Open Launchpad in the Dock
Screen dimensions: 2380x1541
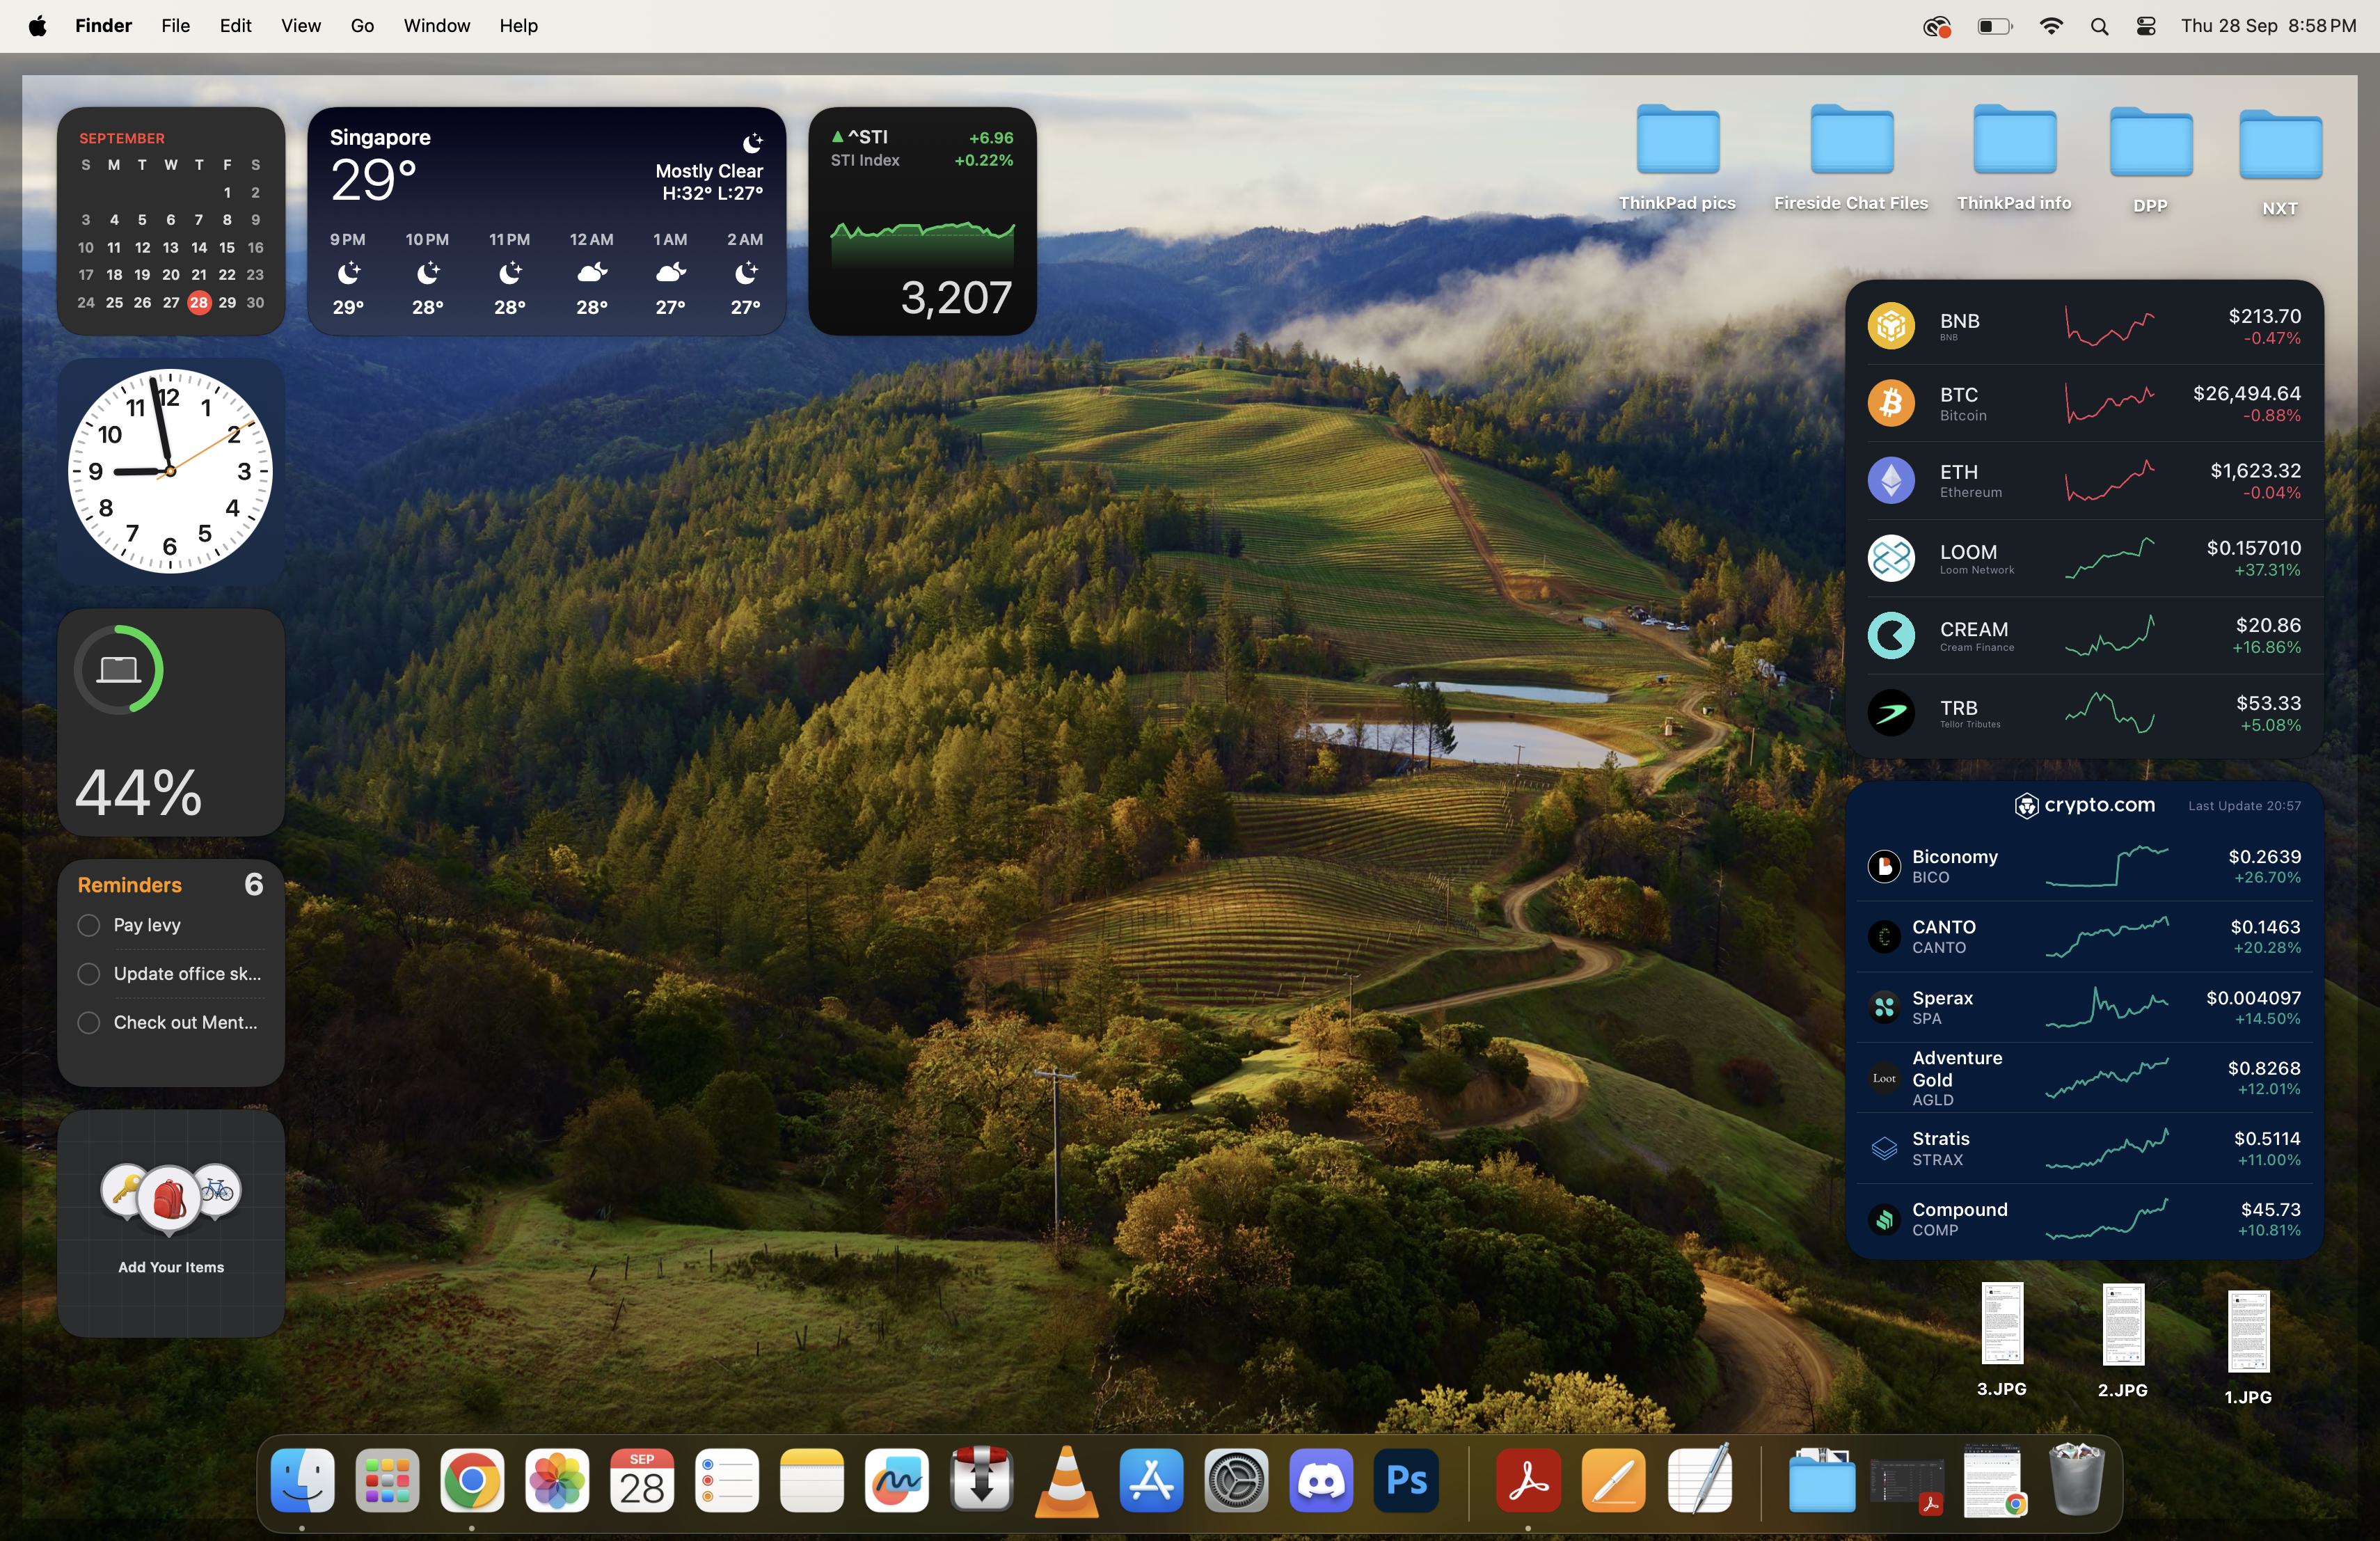point(387,1480)
